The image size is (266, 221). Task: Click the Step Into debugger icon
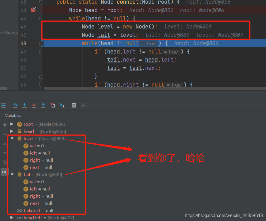click(24, 105)
